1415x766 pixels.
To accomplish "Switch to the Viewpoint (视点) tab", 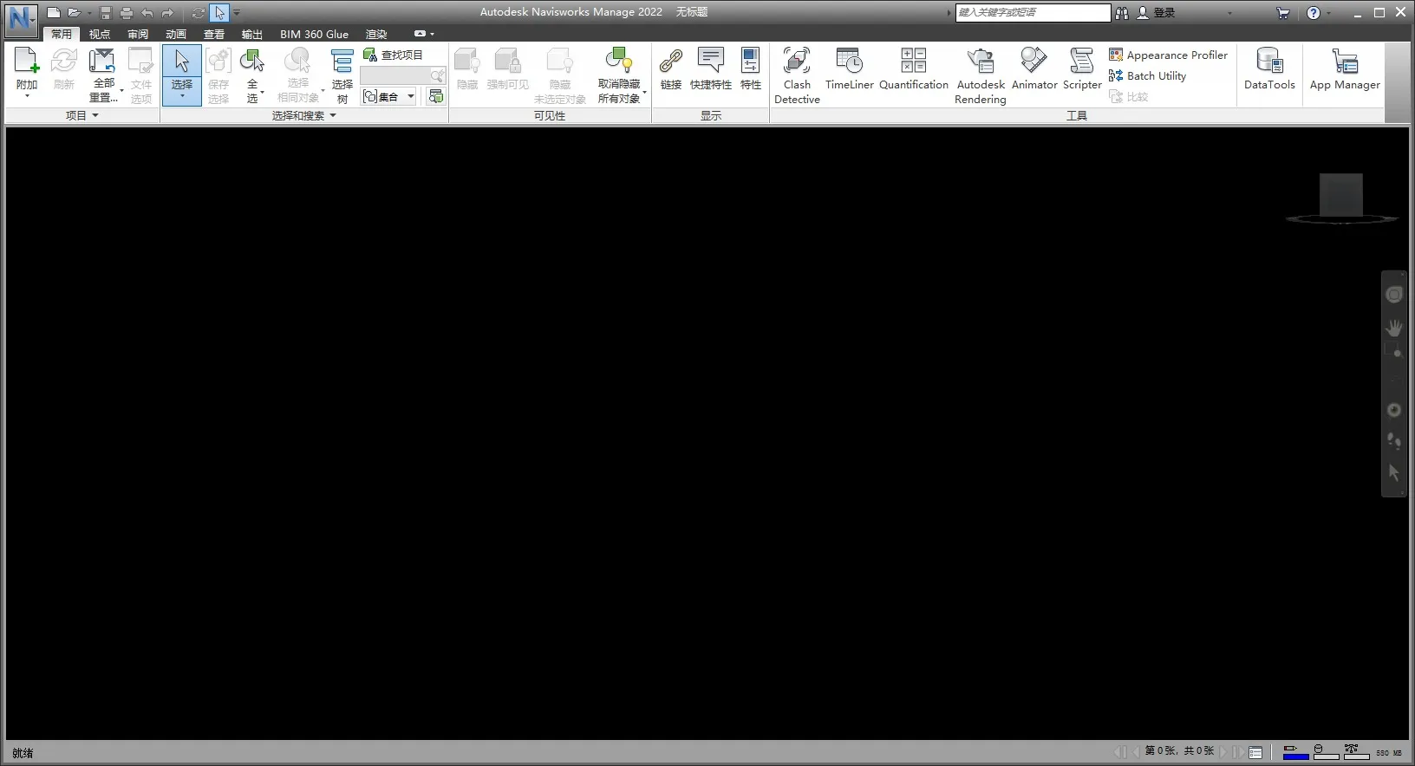I will pos(100,34).
